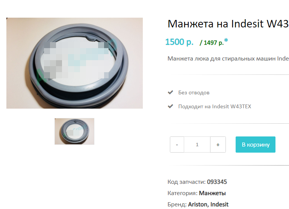
Task: Click checkmark icon beside Без отводов
Action: coord(171,92)
